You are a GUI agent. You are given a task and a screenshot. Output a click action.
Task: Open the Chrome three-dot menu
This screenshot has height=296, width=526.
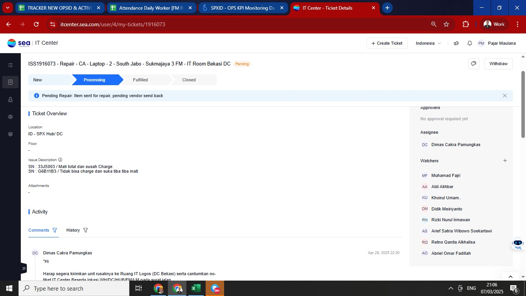coord(517,24)
